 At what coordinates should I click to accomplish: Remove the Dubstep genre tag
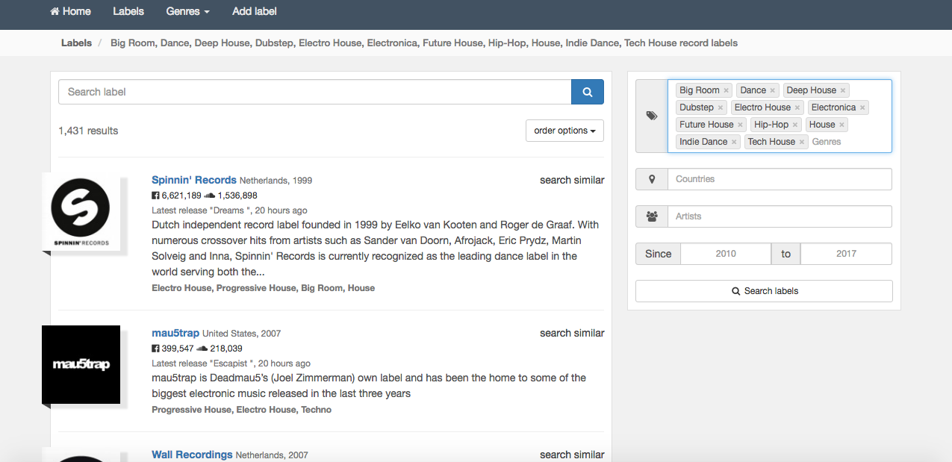pyautogui.click(x=721, y=107)
